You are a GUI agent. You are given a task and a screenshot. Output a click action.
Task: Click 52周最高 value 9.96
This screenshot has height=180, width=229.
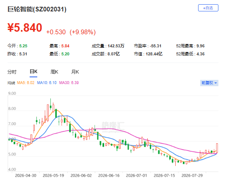pyautogui.click(x=200, y=46)
